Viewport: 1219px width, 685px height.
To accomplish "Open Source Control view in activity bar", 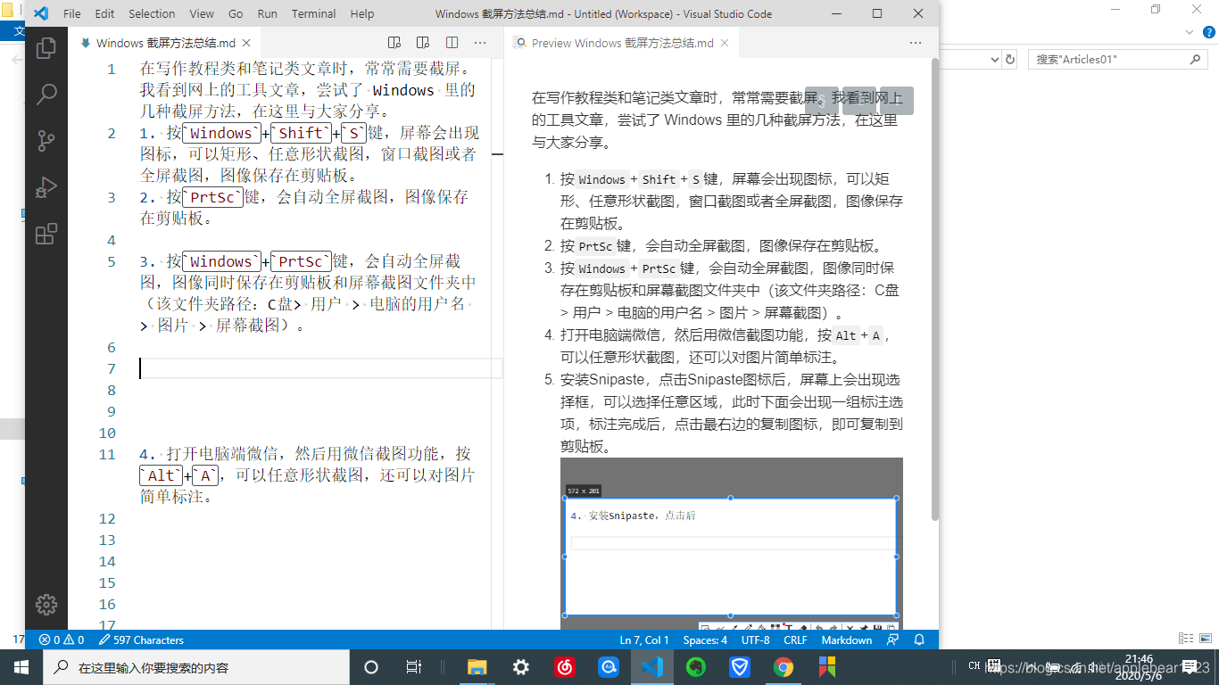I will [x=46, y=141].
